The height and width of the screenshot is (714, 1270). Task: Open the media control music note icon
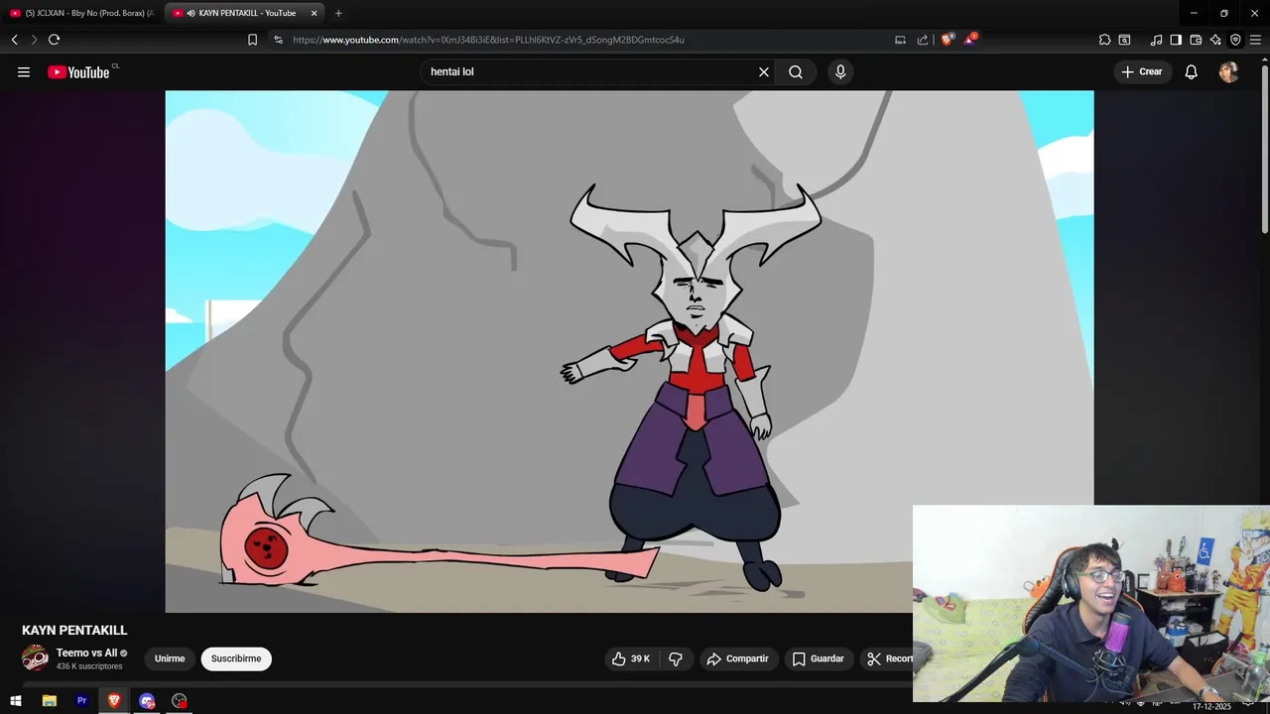click(1156, 40)
